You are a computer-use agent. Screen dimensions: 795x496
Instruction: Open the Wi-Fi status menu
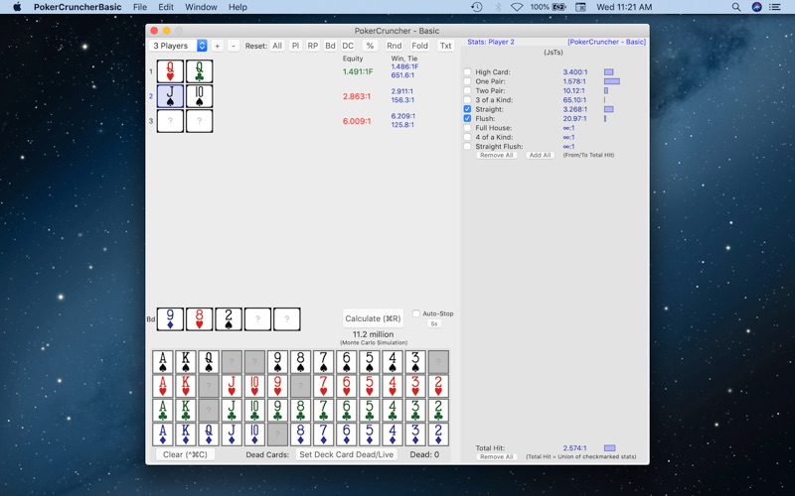click(517, 7)
